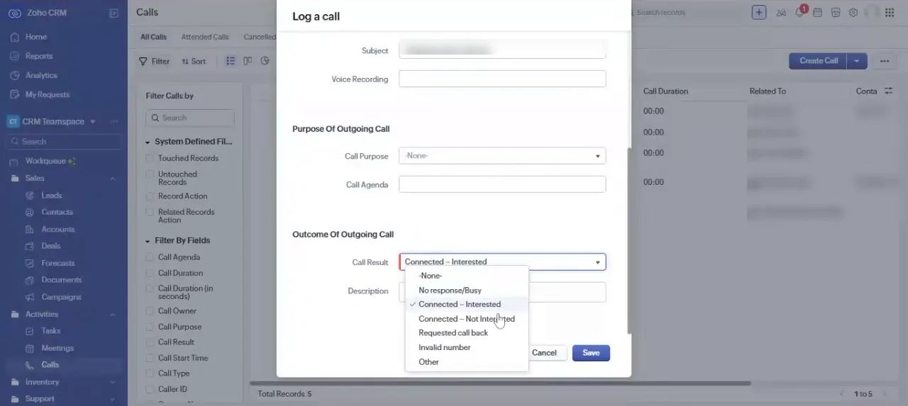This screenshot has height=406, width=908.
Task: Go to Documents module
Action: click(62, 280)
